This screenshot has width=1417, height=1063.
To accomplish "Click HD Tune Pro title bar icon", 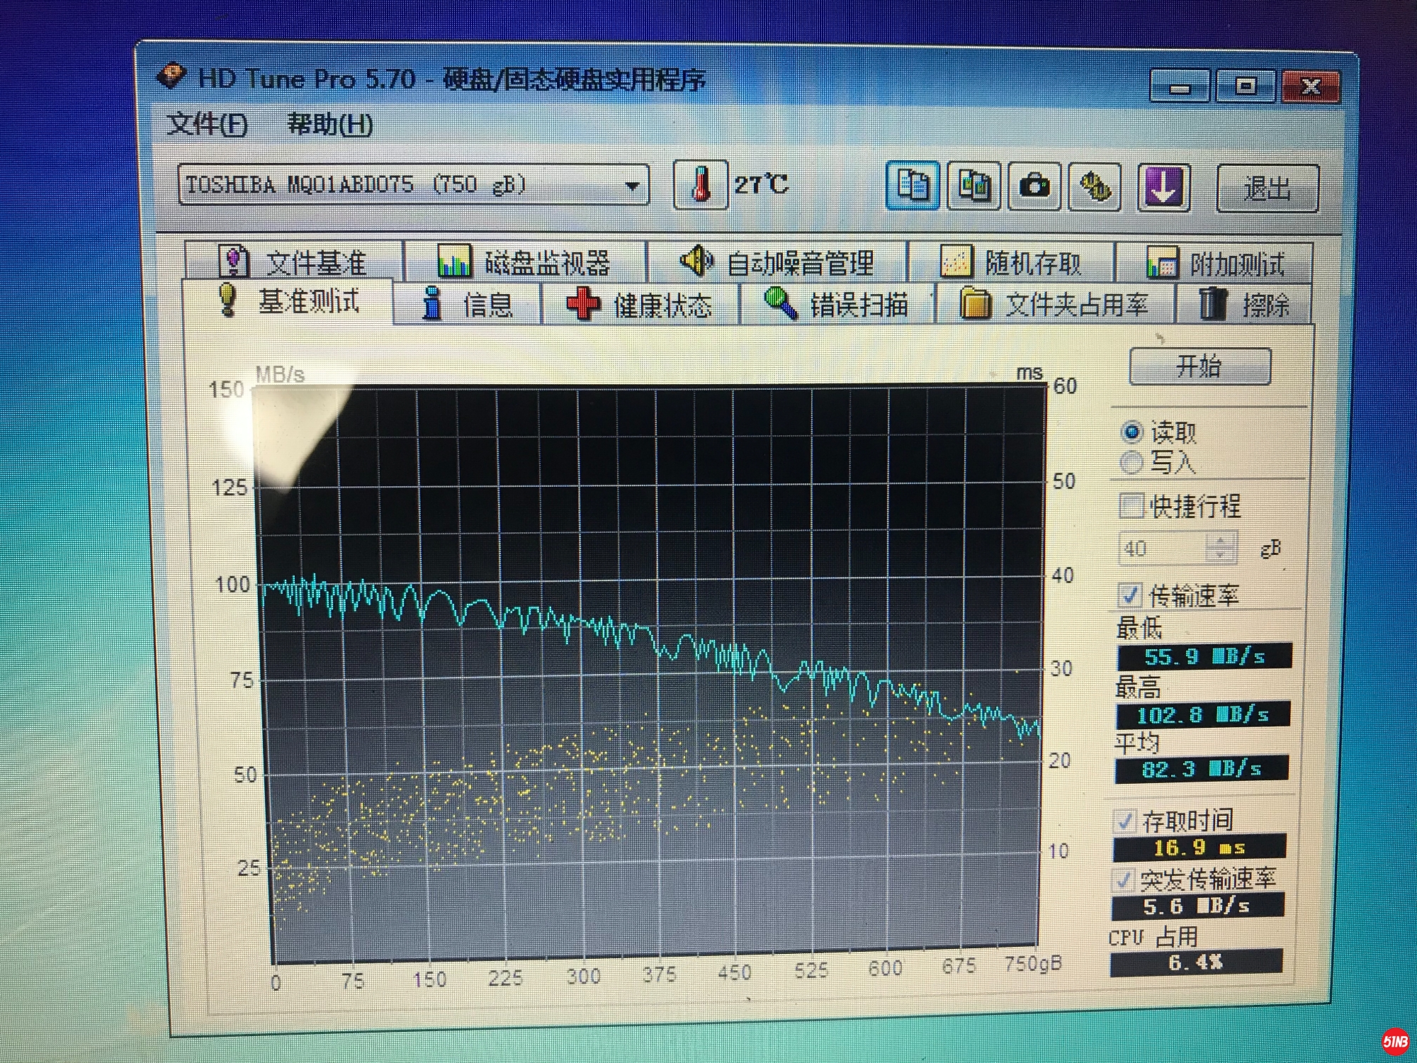I will pos(172,75).
